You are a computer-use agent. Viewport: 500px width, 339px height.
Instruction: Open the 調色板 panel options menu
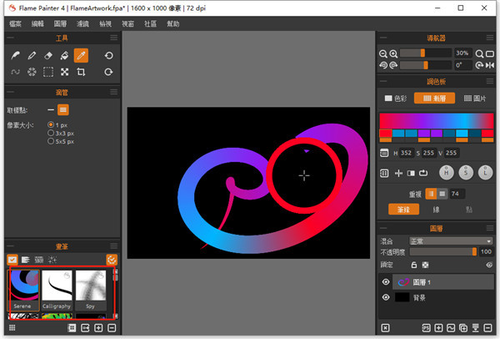coord(488,81)
